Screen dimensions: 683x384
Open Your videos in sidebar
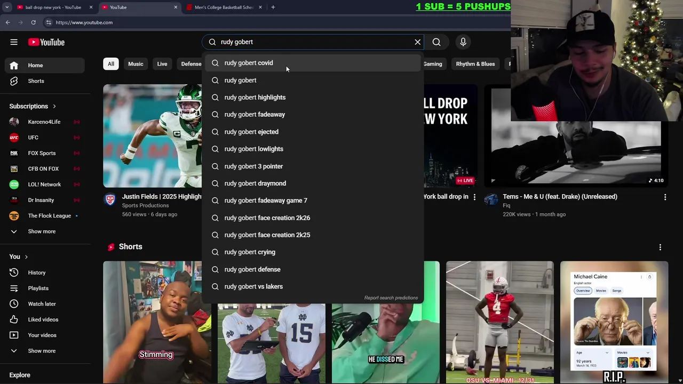tap(45, 335)
